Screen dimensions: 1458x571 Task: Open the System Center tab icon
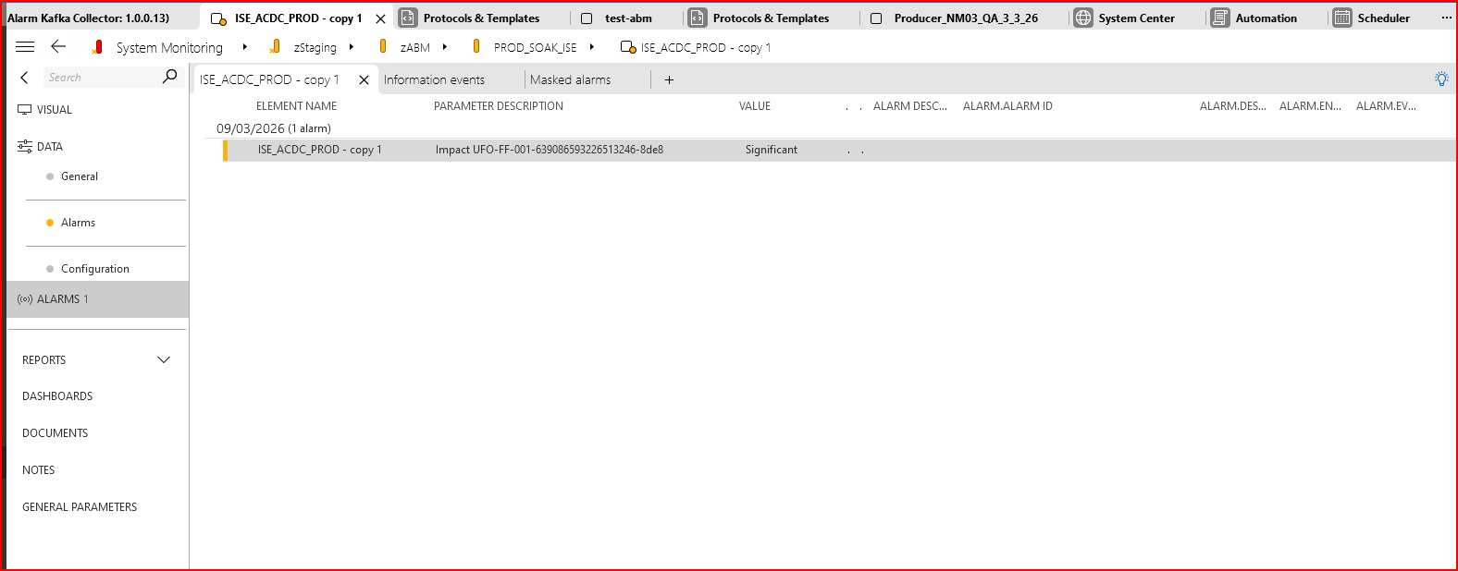1082,18
